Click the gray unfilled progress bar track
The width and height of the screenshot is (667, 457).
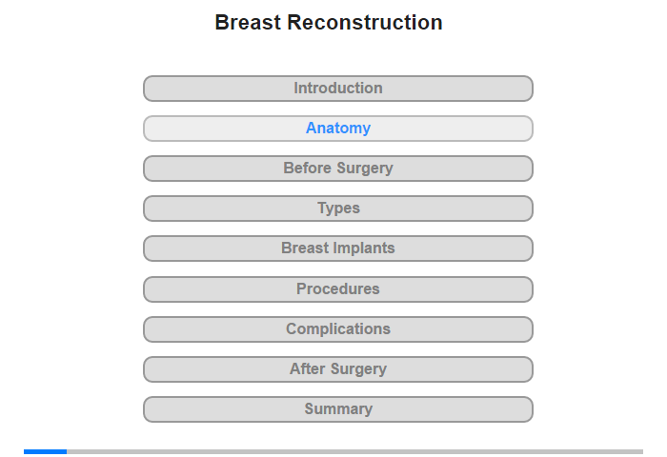tap(354, 451)
